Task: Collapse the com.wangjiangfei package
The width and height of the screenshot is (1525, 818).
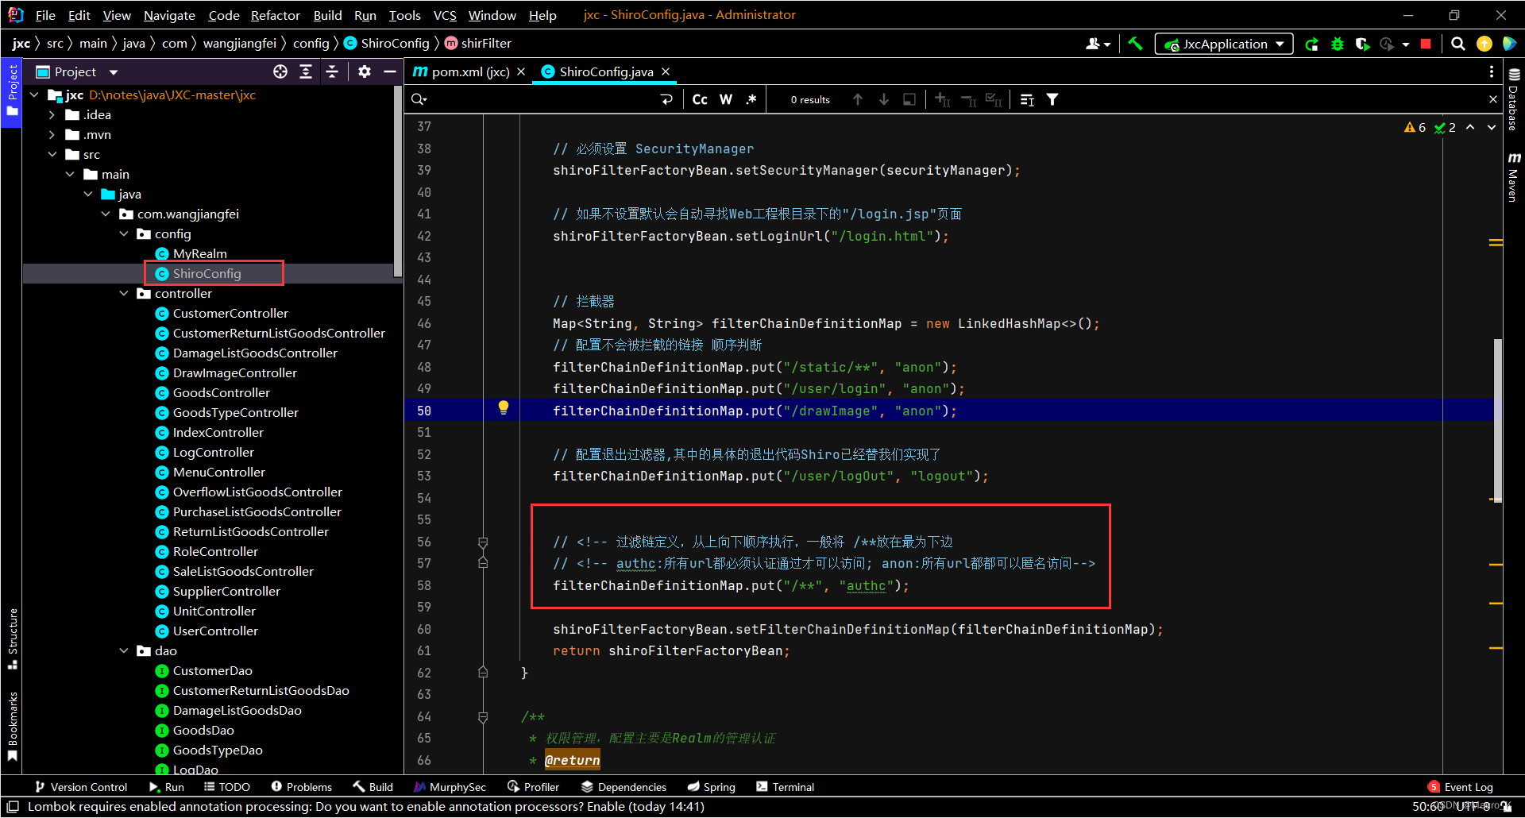Action: (x=105, y=214)
